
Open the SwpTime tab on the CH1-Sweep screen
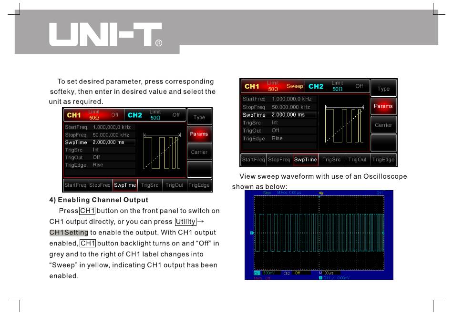click(305, 159)
